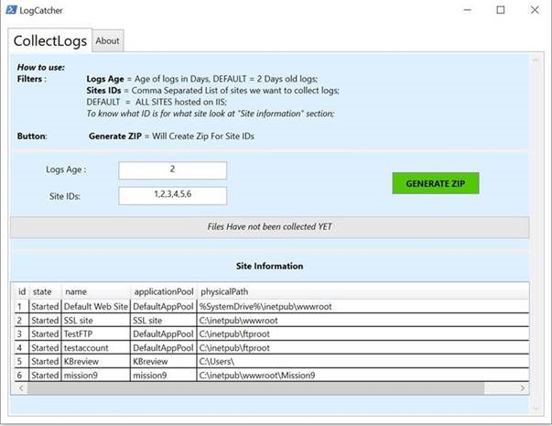Viewport: 552px width, 426px height.
Task: Click the 'physicalPath' column header
Action: point(363,291)
